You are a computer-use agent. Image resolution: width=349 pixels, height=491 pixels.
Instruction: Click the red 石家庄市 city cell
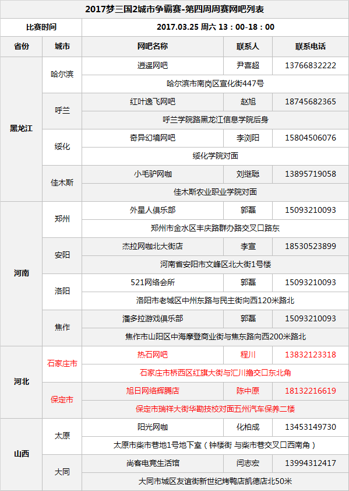tap(62, 364)
